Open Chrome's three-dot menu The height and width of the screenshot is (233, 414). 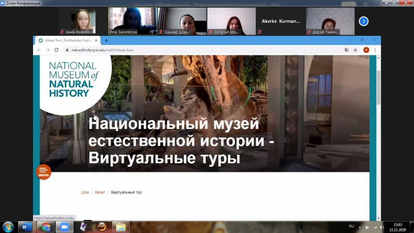coord(375,50)
